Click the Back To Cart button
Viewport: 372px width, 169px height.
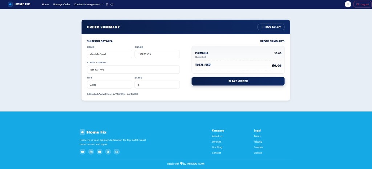[271, 27]
